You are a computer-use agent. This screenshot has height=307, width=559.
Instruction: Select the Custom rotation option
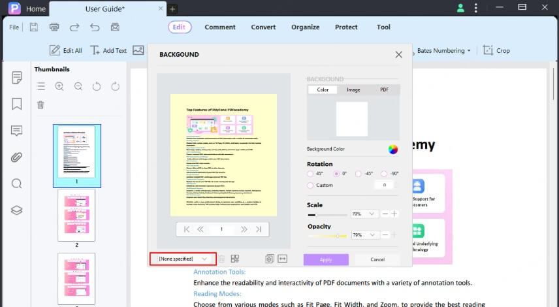310,186
